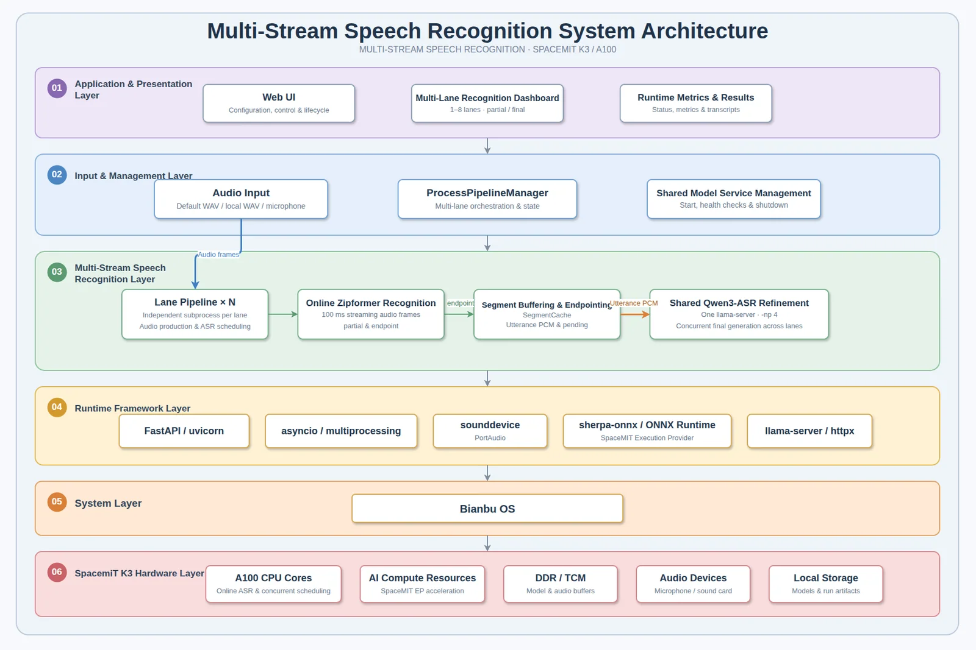Click the 'Application & Presentation Layer' label

(x=134, y=90)
